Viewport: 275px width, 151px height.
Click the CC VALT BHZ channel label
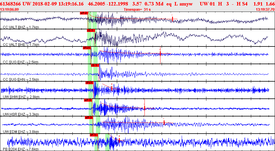pyautogui.click(x=21, y=27)
